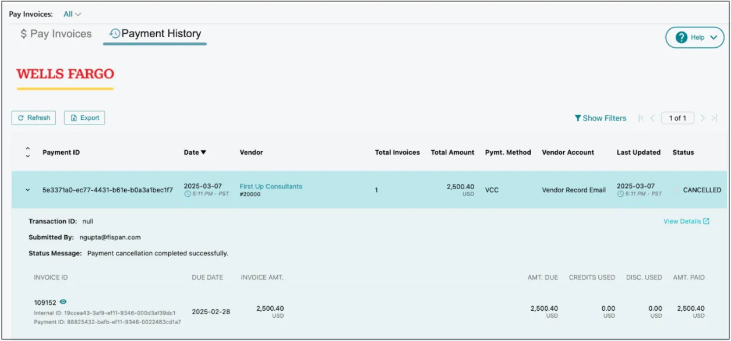Click the eye icon next to invoice 109152
This screenshot has width=731, height=341.
click(x=63, y=302)
